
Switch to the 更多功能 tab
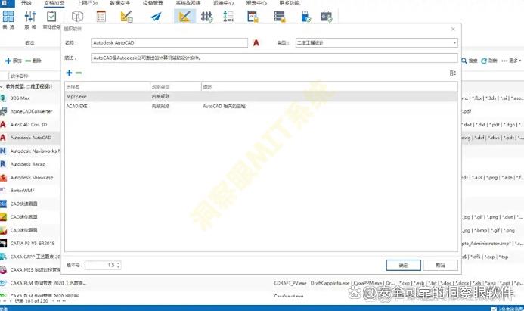[290, 3]
